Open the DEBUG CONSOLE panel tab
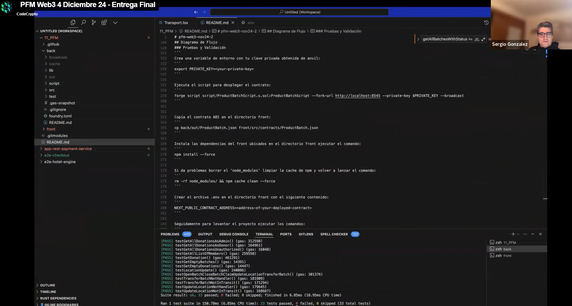Image resolution: width=572 pixels, height=306 pixels. pos(234,234)
